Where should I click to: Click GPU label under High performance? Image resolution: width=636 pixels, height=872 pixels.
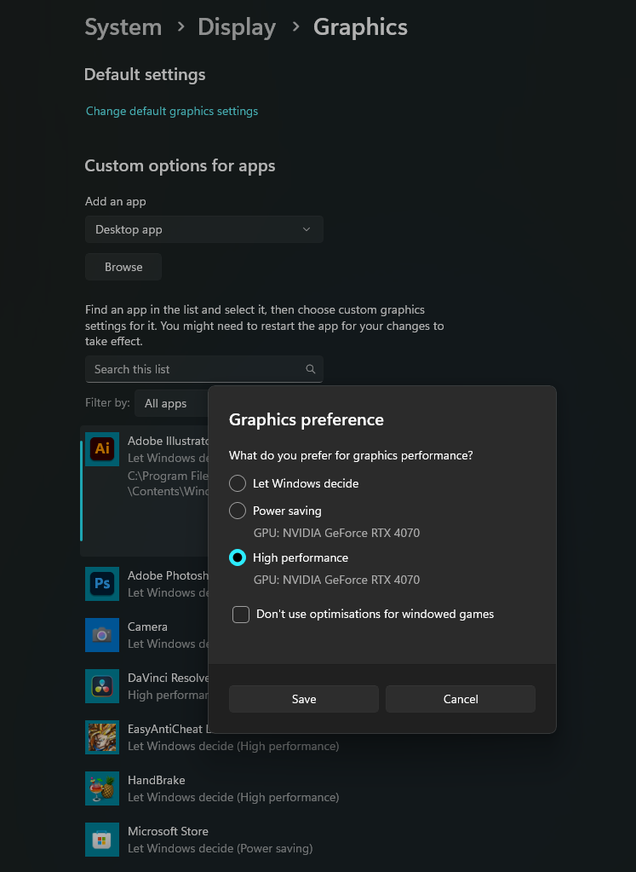point(336,580)
